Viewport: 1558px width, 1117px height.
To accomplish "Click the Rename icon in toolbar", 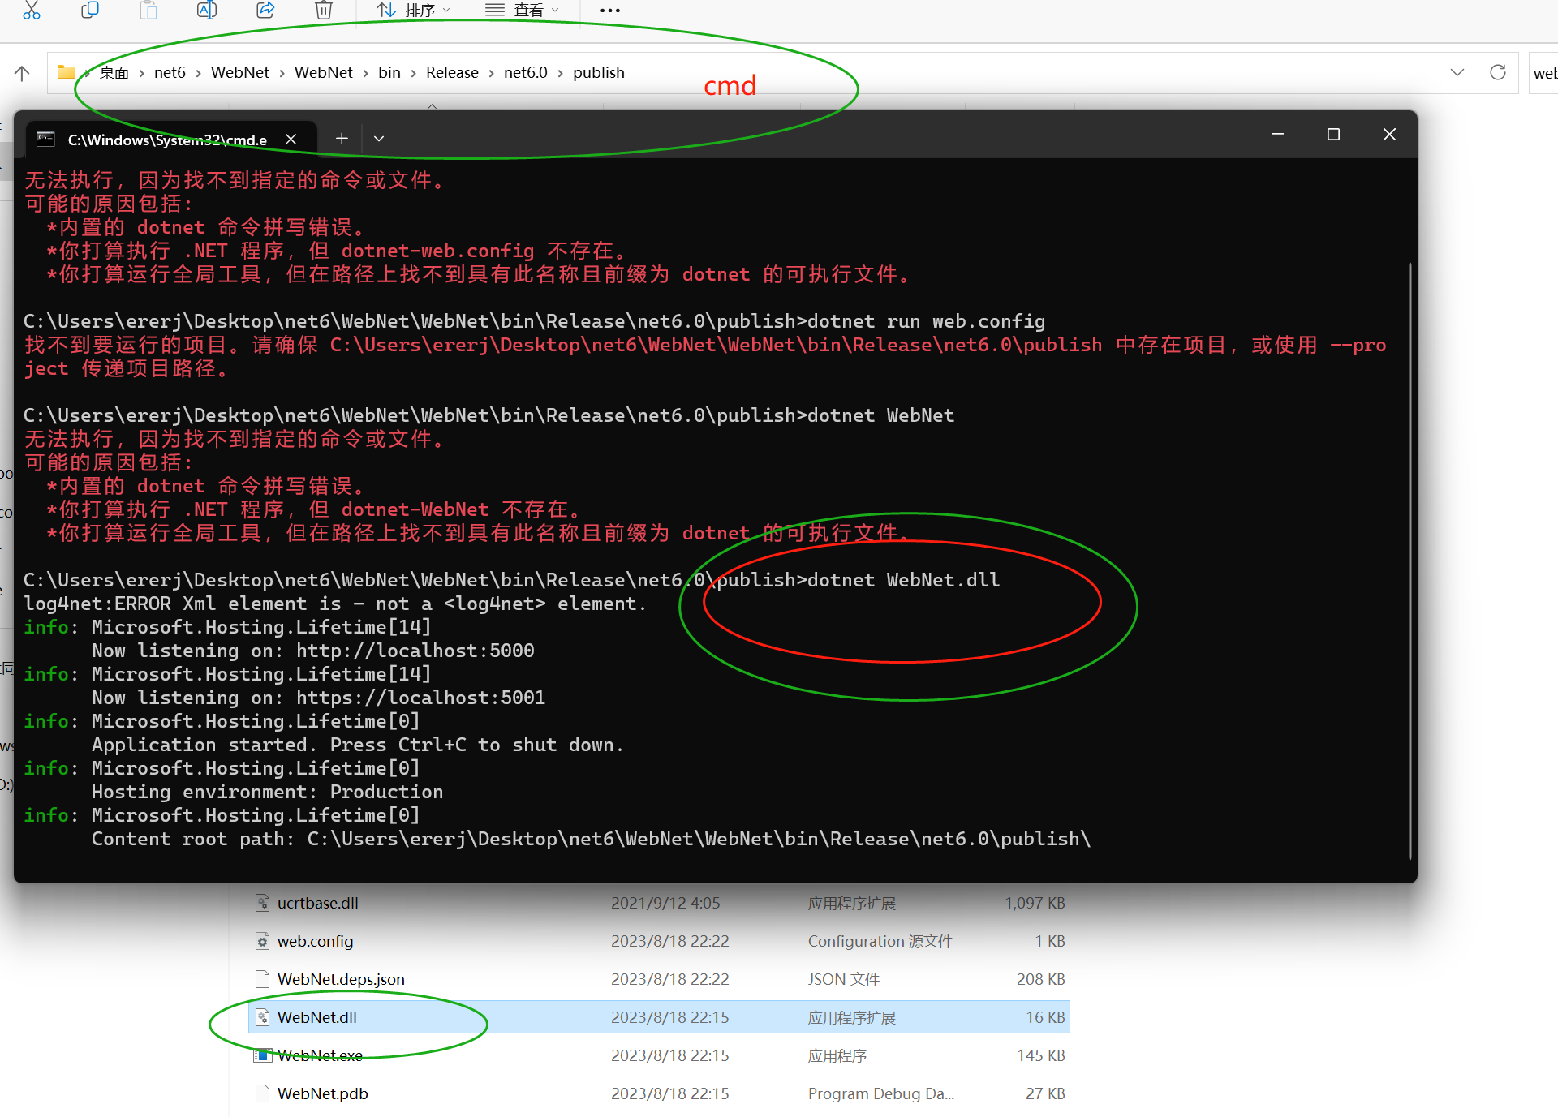I will click(x=207, y=11).
